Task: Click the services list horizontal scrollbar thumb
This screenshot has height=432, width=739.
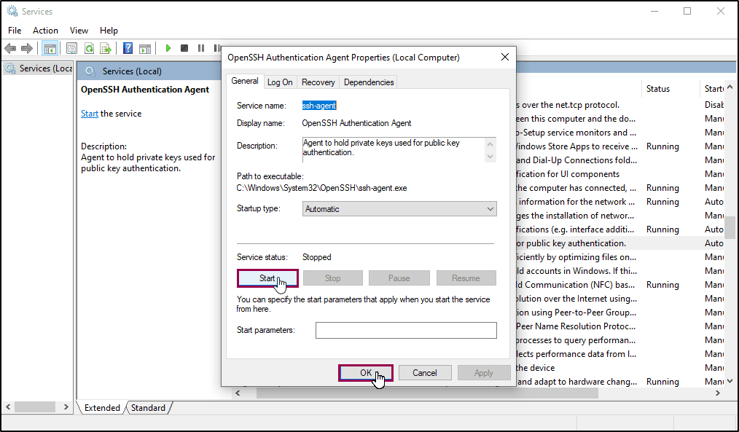Action: click(427, 393)
